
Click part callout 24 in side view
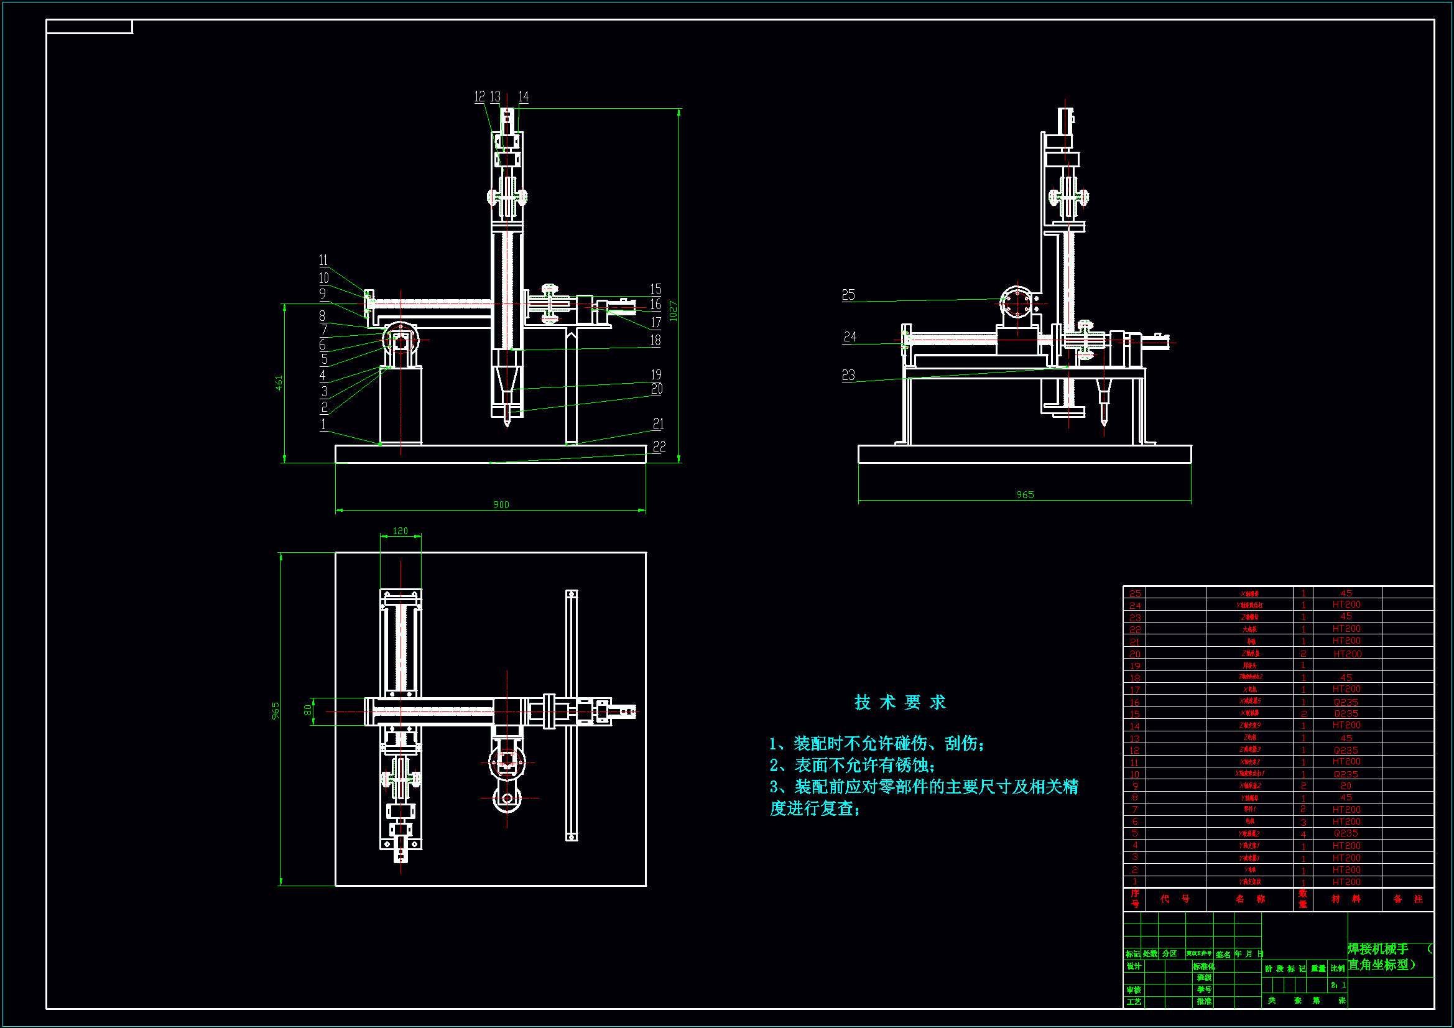point(850,337)
